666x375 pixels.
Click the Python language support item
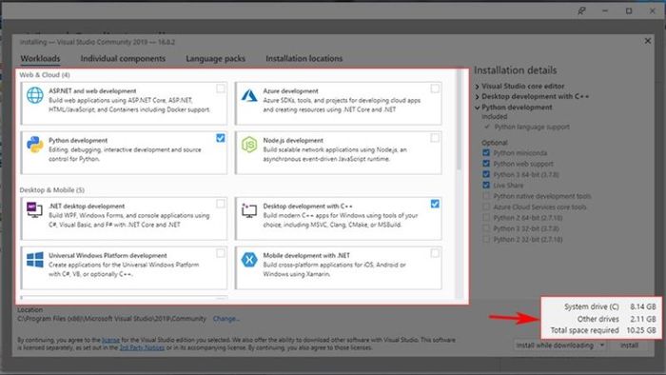pyautogui.click(x=531, y=127)
